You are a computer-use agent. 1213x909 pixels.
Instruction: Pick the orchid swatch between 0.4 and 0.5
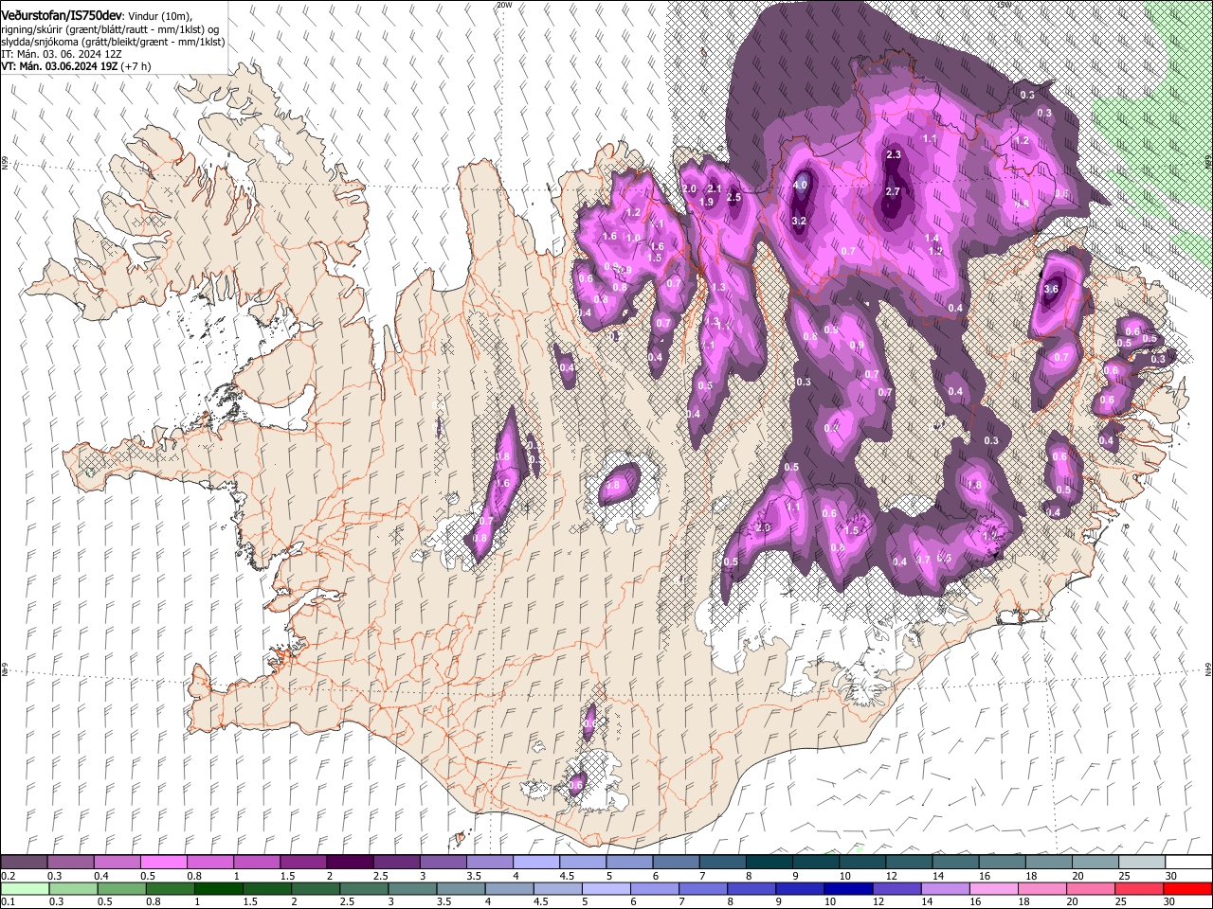(x=117, y=862)
